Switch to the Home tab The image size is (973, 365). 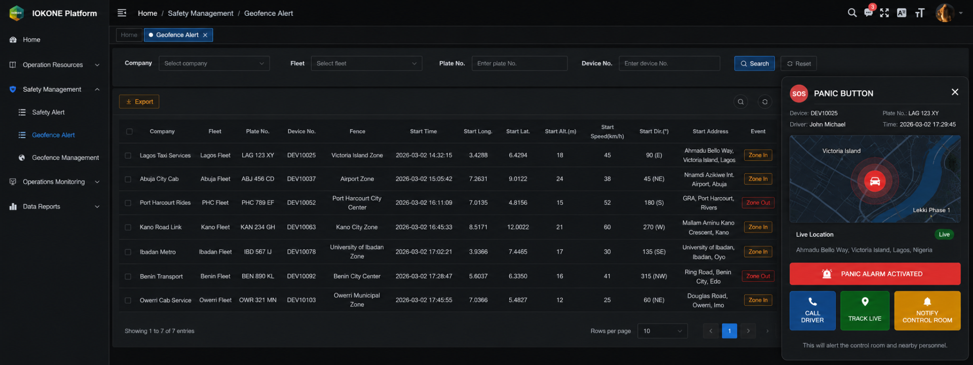[x=129, y=35]
